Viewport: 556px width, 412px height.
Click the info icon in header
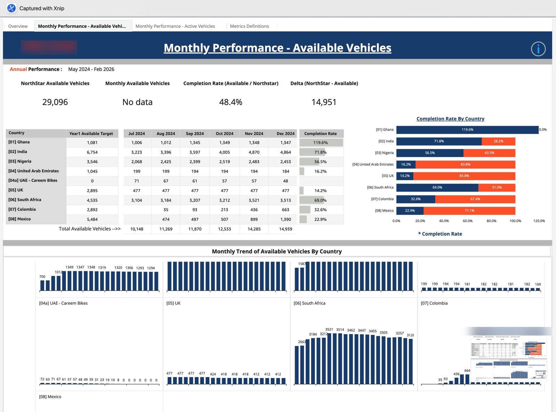coord(538,49)
